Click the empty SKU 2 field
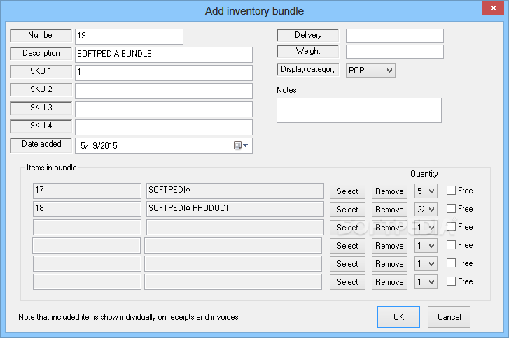Image resolution: width=509 pixels, height=338 pixels. pos(164,91)
